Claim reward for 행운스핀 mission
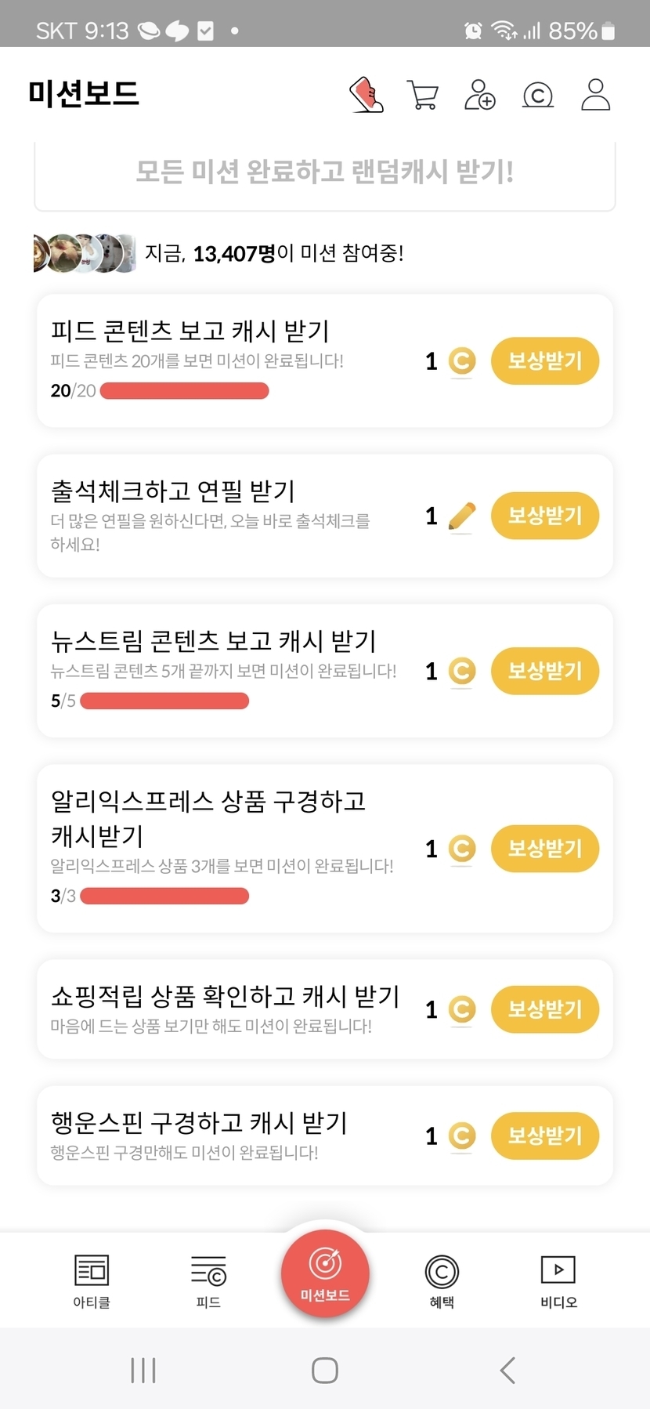 tap(545, 1136)
